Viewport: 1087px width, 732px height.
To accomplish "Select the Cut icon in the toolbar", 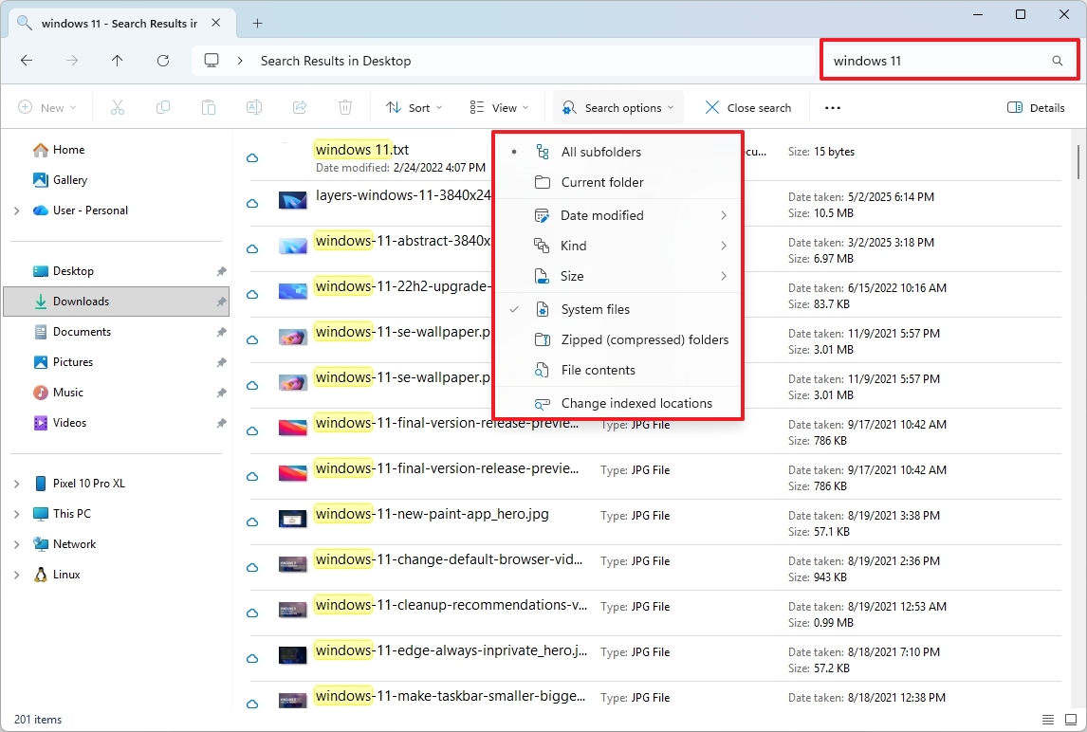I will [x=117, y=107].
